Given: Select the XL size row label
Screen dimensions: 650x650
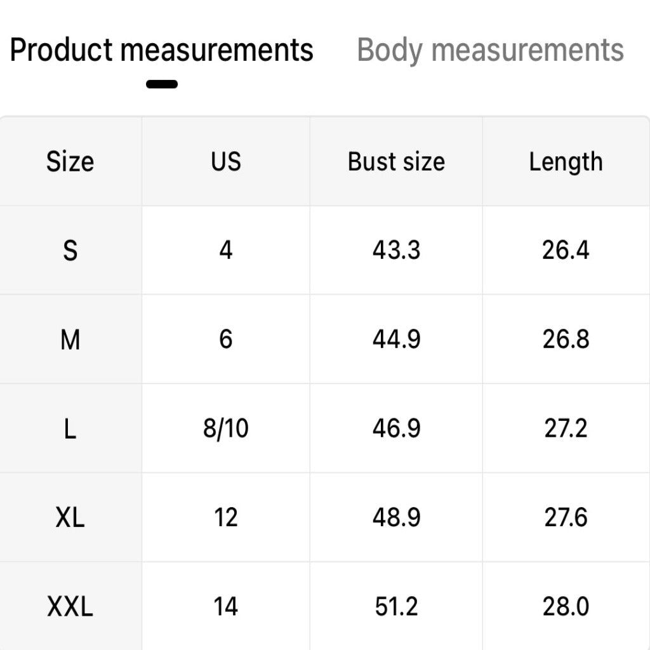Looking at the screenshot, I should tap(70, 517).
